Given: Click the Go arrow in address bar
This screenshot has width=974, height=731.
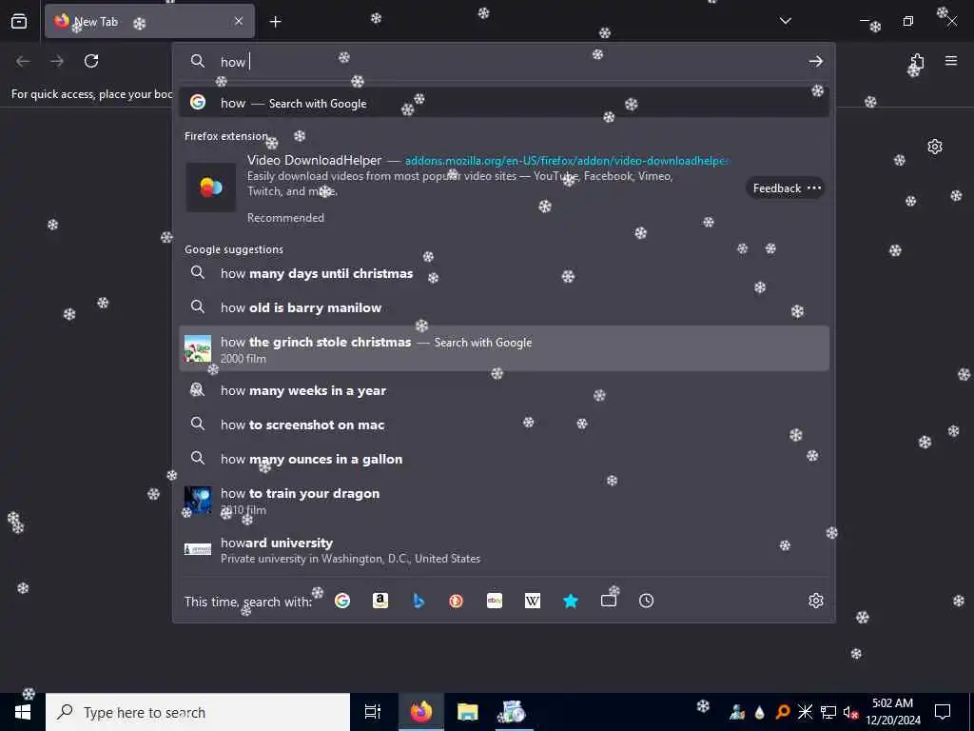Looking at the screenshot, I should point(815,61).
